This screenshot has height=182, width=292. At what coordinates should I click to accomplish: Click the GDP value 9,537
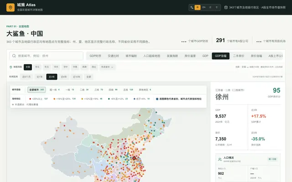pyautogui.click(x=221, y=116)
